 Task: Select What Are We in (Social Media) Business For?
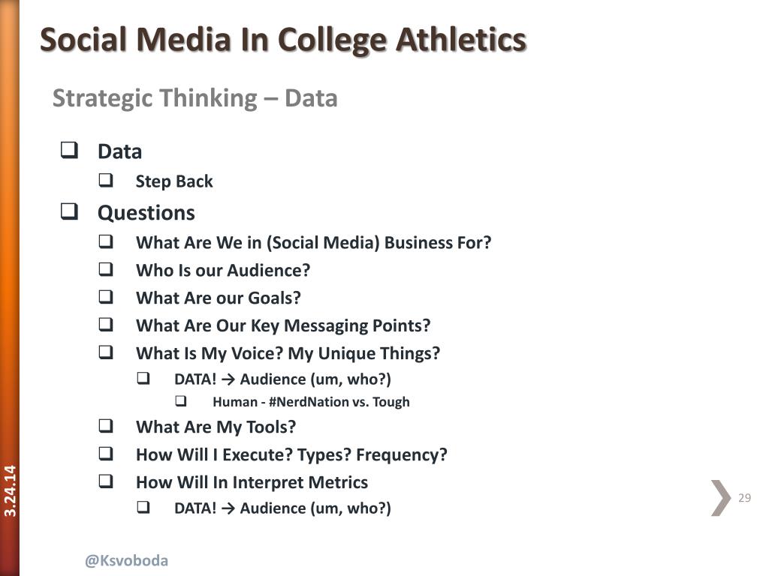coord(313,242)
